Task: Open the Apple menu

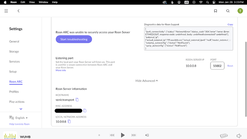Action: (x=5, y=2)
